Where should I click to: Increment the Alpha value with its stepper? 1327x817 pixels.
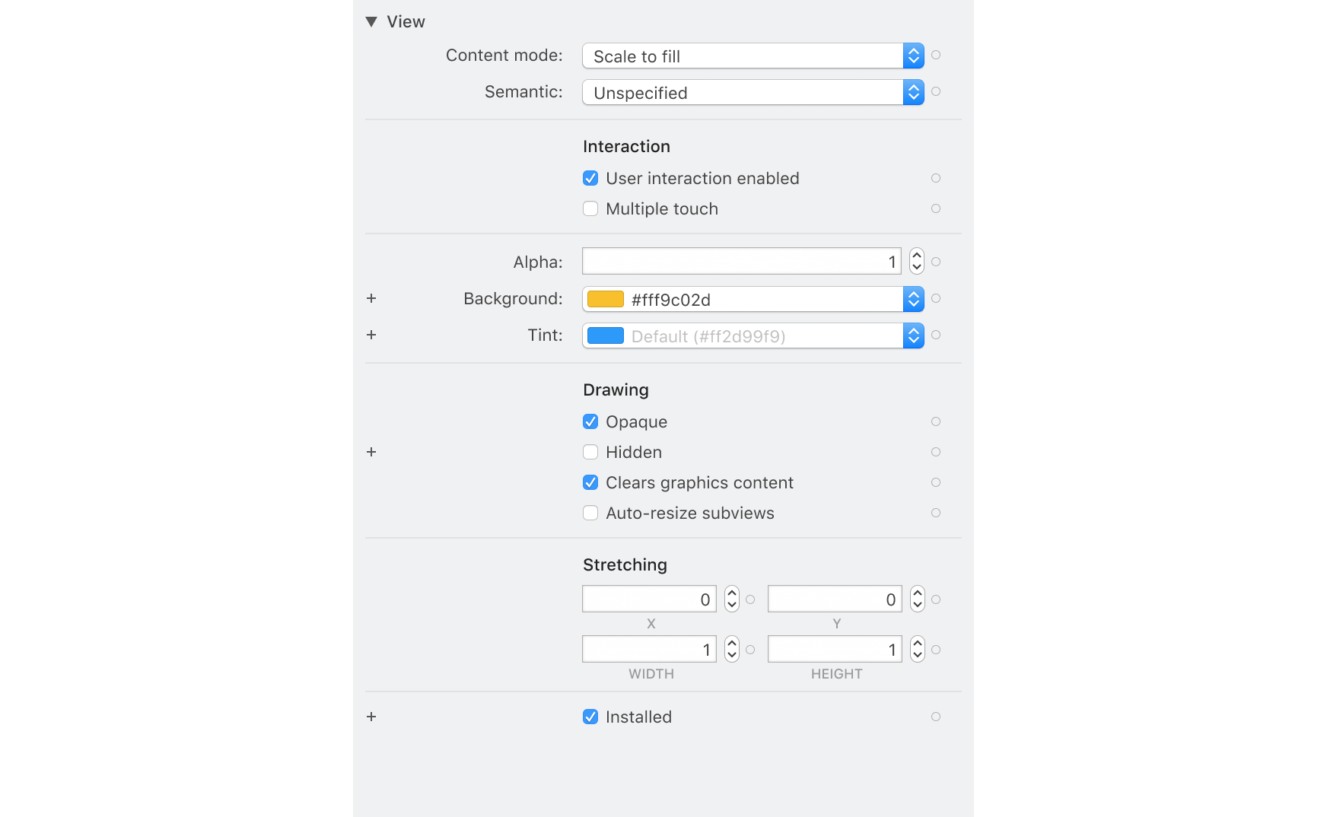pos(916,256)
